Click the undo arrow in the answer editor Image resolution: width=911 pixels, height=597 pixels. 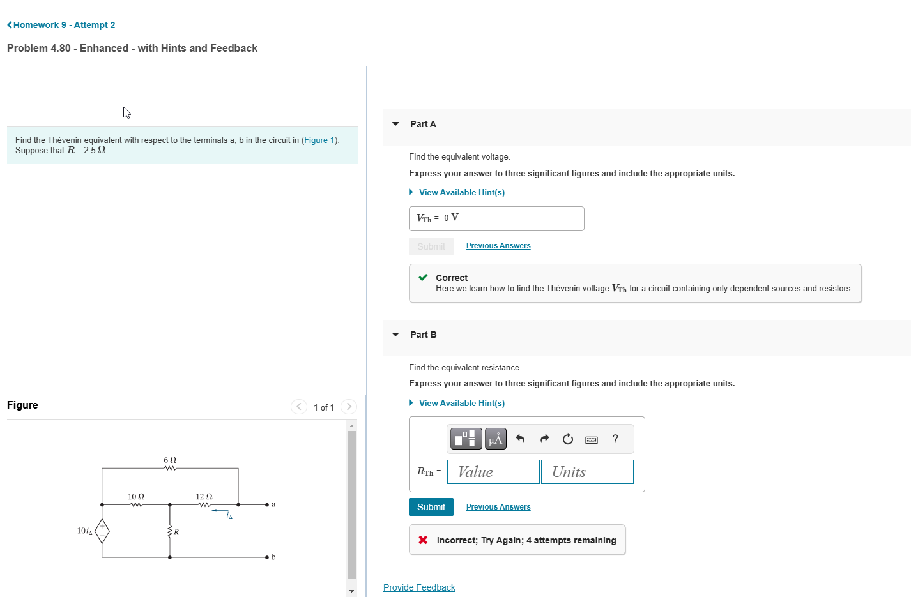pyautogui.click(x=521, y=439)
